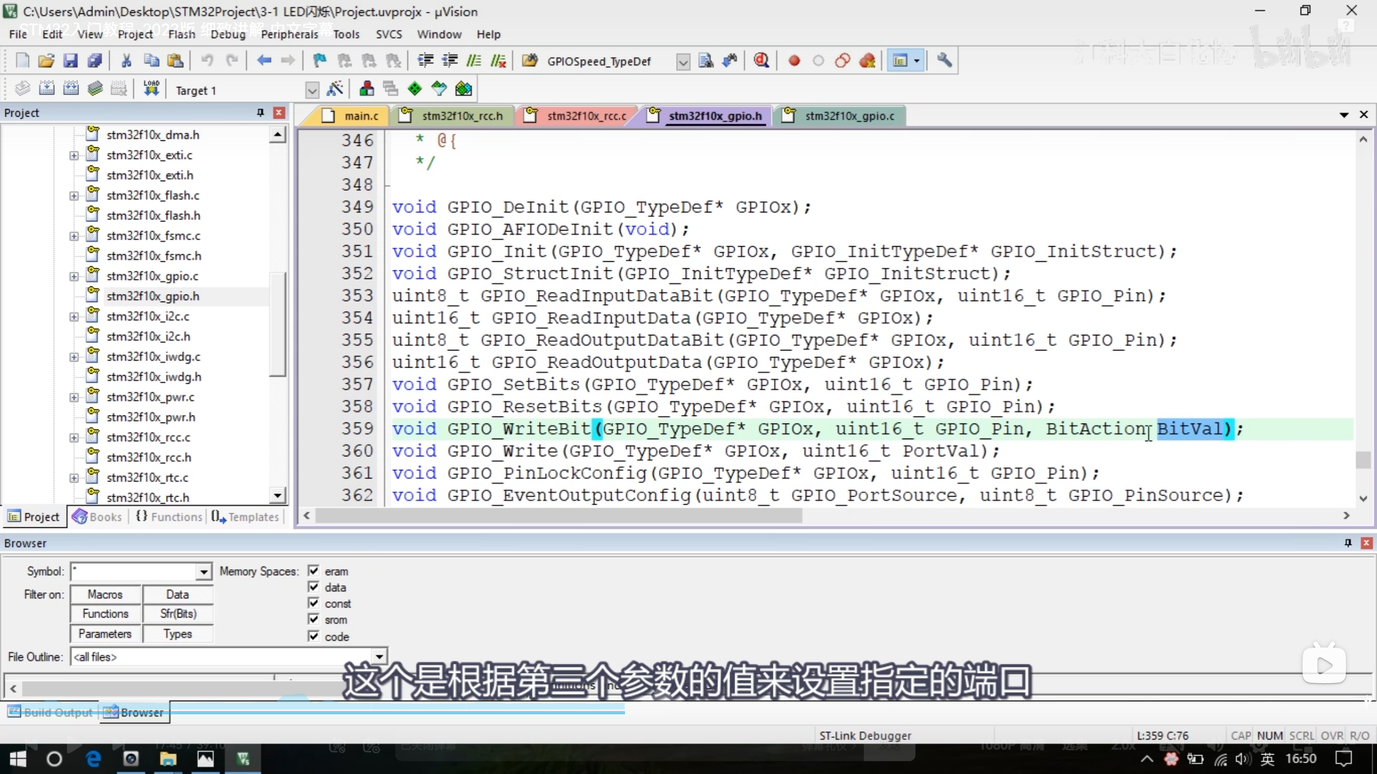Click the Download LOAD icon

coord(151,89)
